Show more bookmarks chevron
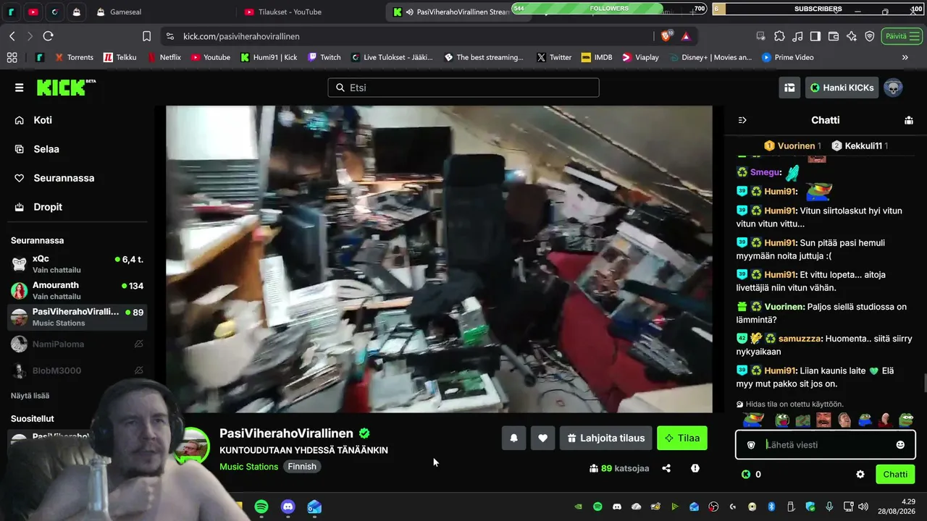This screenshot has height=521, width=927. click(905, 57)
